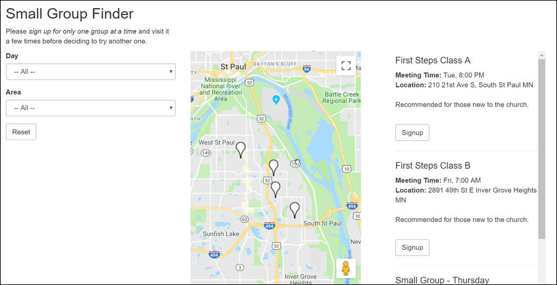This screenshot has width=557, height=285.
Task: Click address 210 21st Ave S text
Action: [480, 85]
